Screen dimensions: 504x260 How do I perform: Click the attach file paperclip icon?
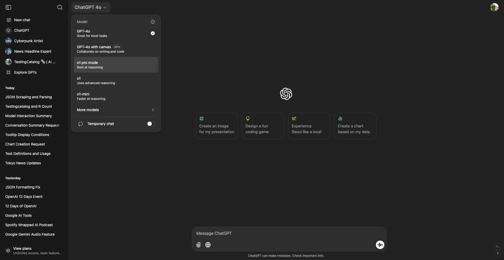(x=198, y=245)
